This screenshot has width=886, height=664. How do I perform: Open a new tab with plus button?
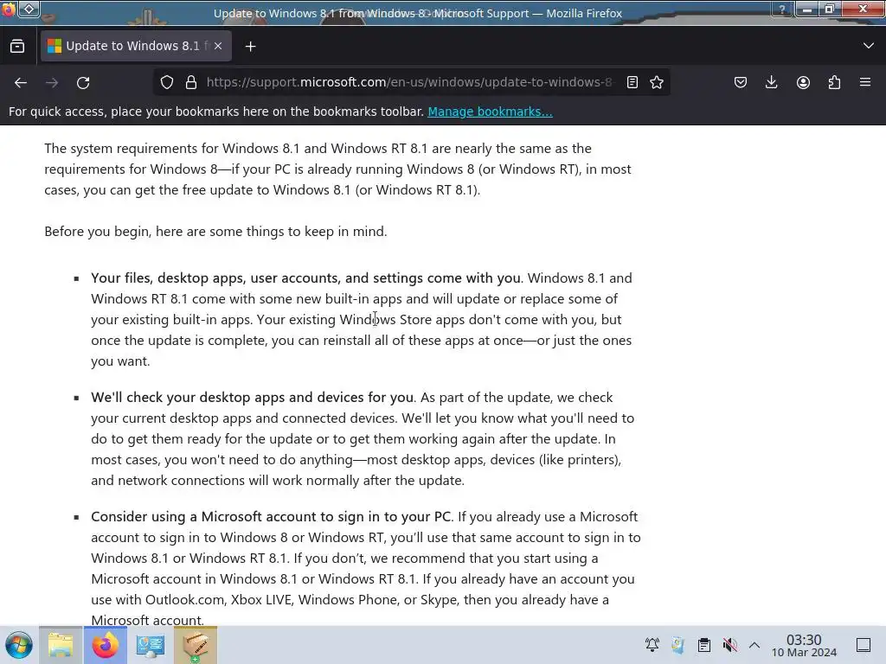coord(250,47)
